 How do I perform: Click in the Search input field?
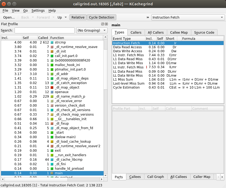[x=45, y=30]
